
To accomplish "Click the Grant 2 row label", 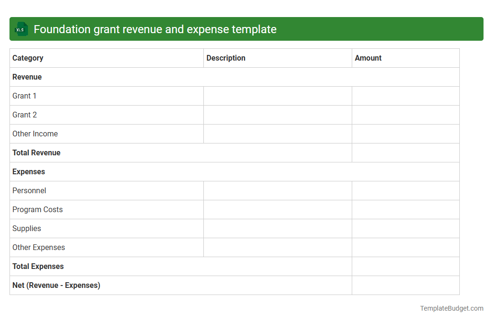I will point(24,115).
